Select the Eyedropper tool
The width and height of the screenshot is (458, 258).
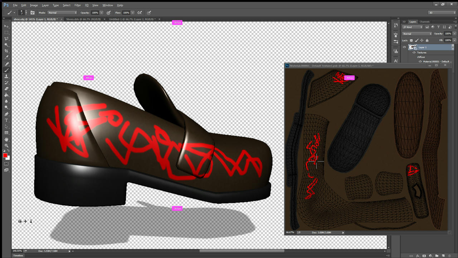tap(6, 58)
